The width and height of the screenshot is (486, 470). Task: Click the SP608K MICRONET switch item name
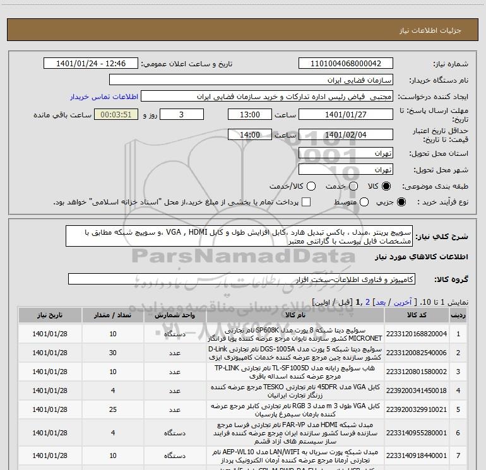[x=295, y=334]
